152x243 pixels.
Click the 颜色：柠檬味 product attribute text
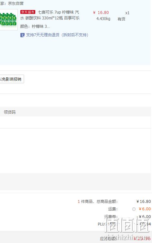(x=35, y=27)
